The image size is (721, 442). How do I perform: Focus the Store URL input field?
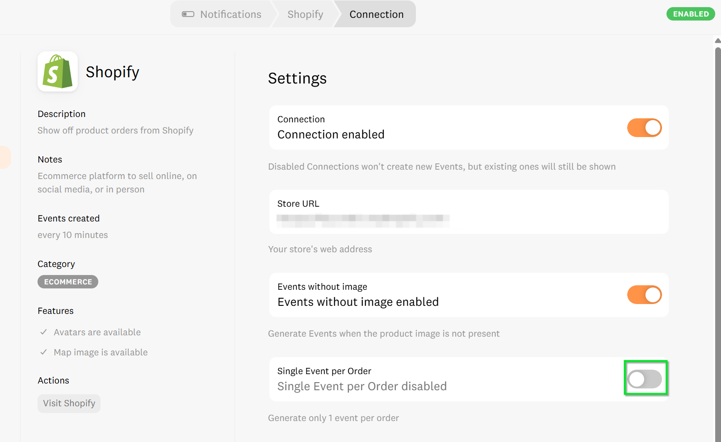coord(468,218)
